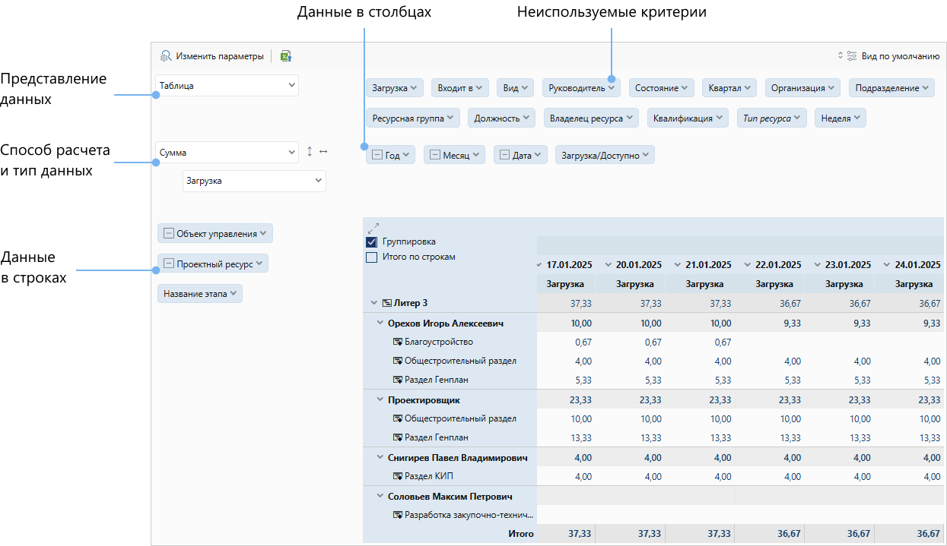This screenshot has height=546, width=947.
Task: Click the Раздел КИП stage icon
Action: click(x=397, y=476)
